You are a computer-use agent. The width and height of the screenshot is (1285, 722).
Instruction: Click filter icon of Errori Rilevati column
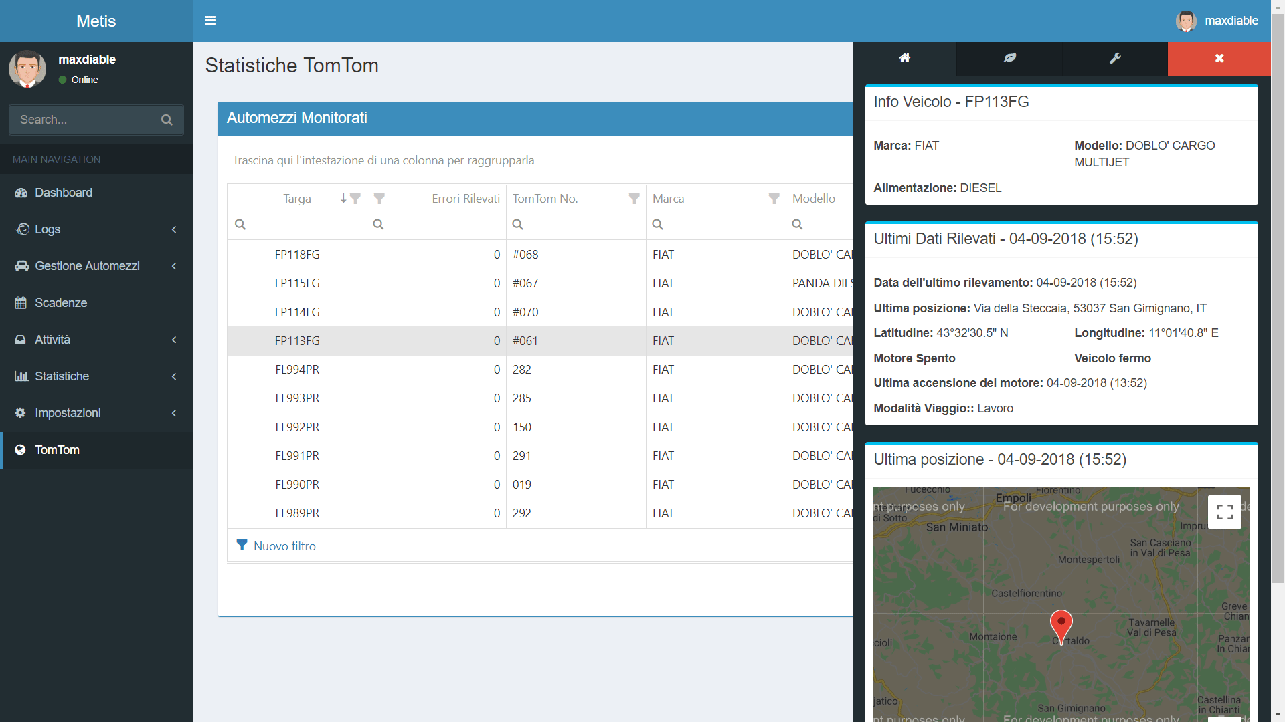tap(379, 199)
